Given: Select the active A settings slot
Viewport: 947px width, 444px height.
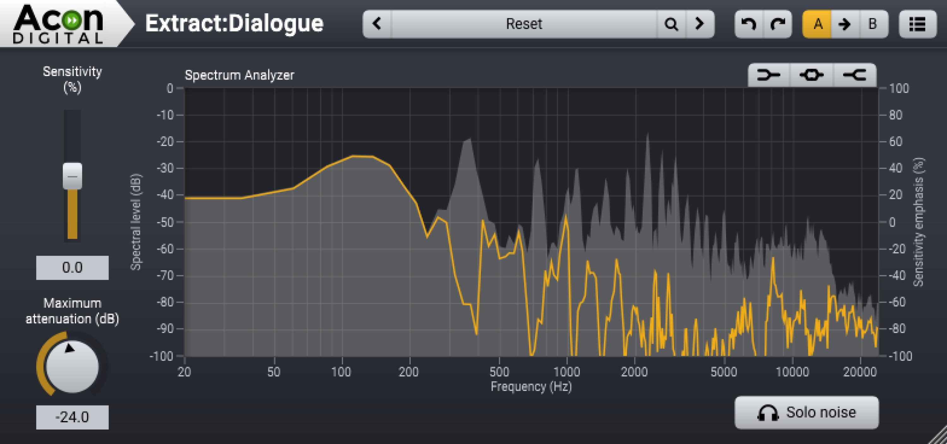Looking at the screenshot, I should [x=818, y=24].
